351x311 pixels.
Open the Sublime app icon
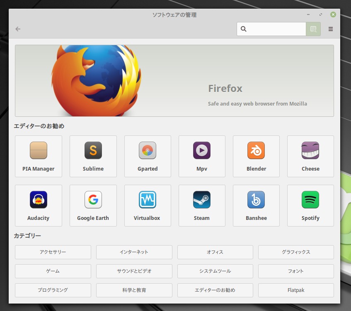point(93,150)
